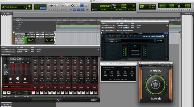Click the PatchWork power bypass icon

coord(107,36)
